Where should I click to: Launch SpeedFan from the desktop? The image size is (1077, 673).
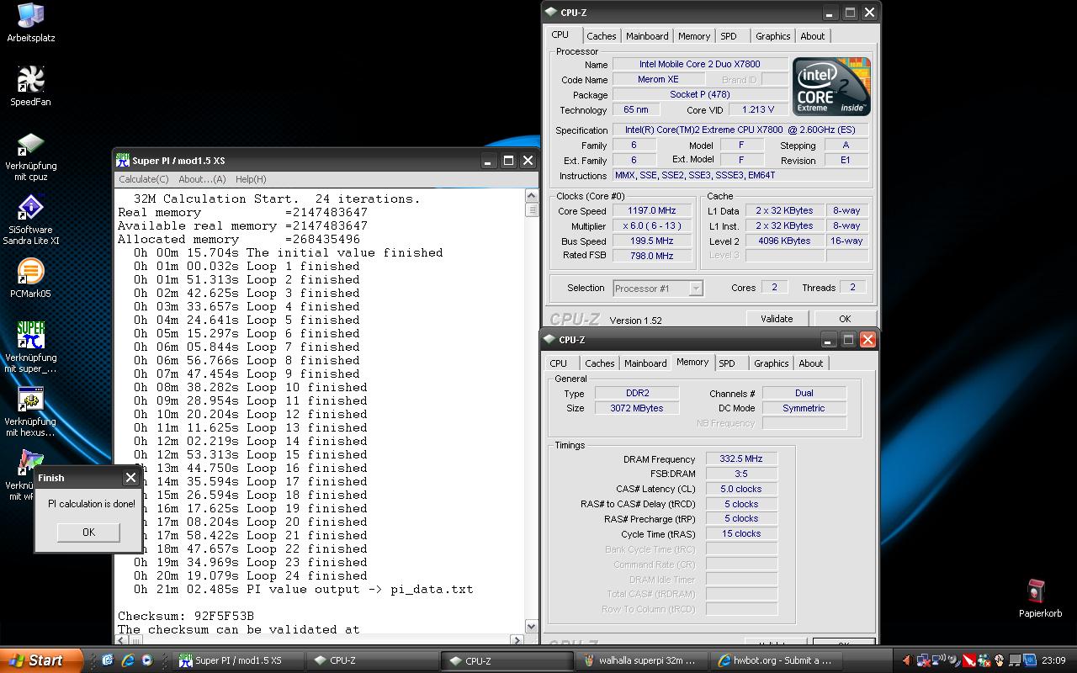coord(30,86)
